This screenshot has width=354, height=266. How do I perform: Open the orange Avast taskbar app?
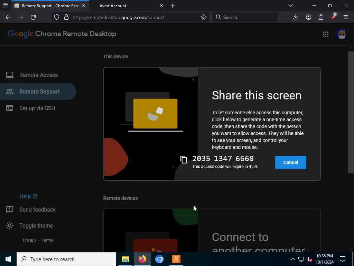pos(176,259)
